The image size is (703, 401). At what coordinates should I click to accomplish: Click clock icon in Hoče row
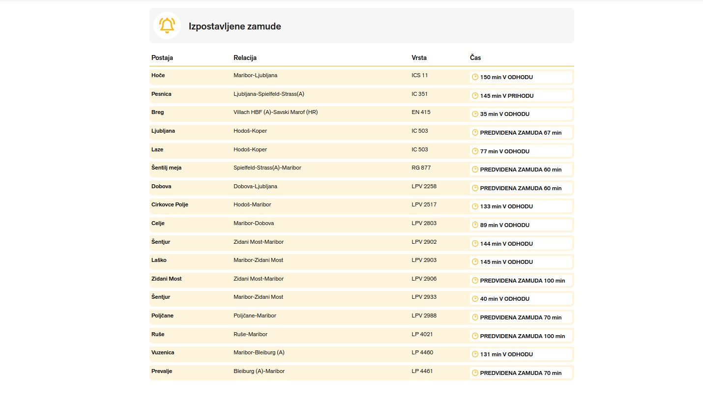click(475, 77)
